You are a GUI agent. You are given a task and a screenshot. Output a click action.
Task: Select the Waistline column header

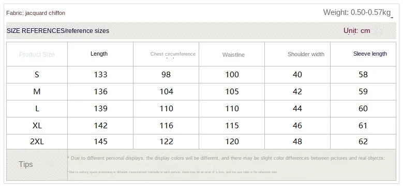(x=233, y=55)
